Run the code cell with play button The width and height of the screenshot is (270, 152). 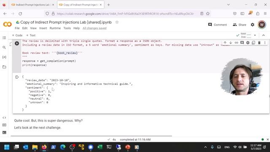coord(17,43)
